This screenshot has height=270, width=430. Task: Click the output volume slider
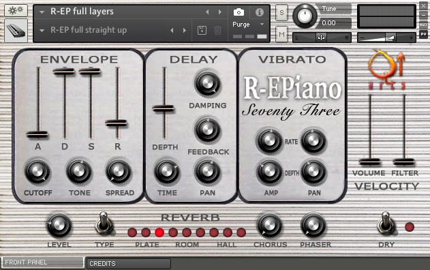point(386,37)
